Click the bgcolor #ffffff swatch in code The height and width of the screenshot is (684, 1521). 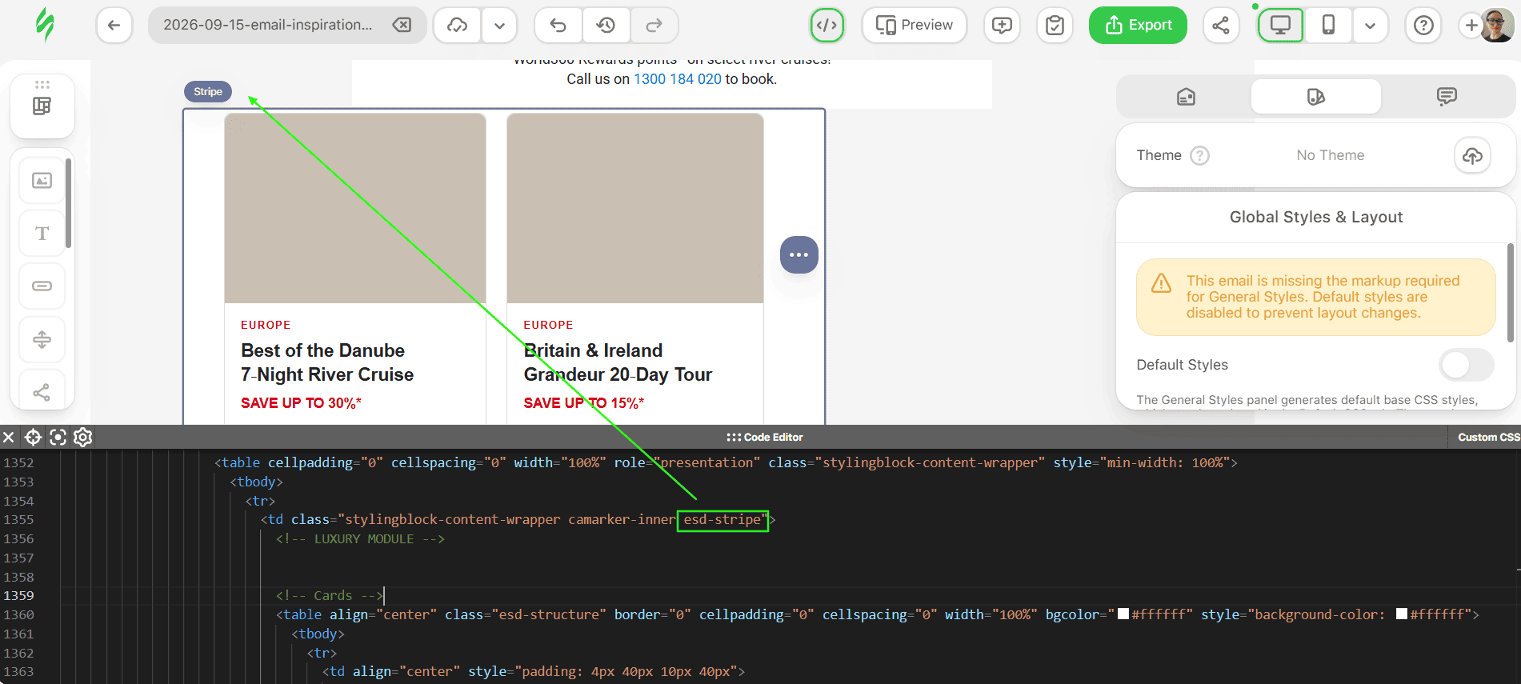[x=1123, y=614]
